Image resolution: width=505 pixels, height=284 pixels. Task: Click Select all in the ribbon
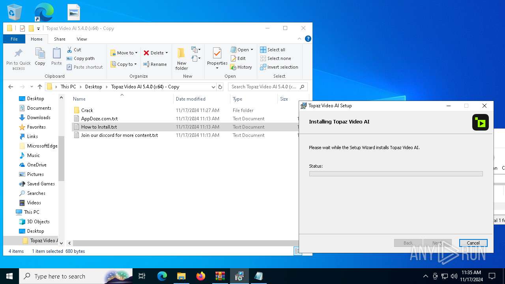tap(273, 50)
